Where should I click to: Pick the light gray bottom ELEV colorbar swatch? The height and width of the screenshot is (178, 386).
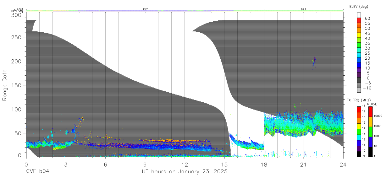point(359,90)
